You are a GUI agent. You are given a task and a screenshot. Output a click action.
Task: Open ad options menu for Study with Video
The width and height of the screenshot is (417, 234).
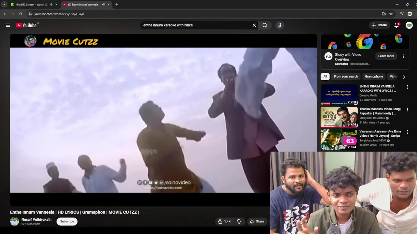click(403, 56)
